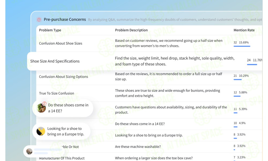268x161 pixels.
Task: Click the Problem Description column header
Action: pos(131,30)
